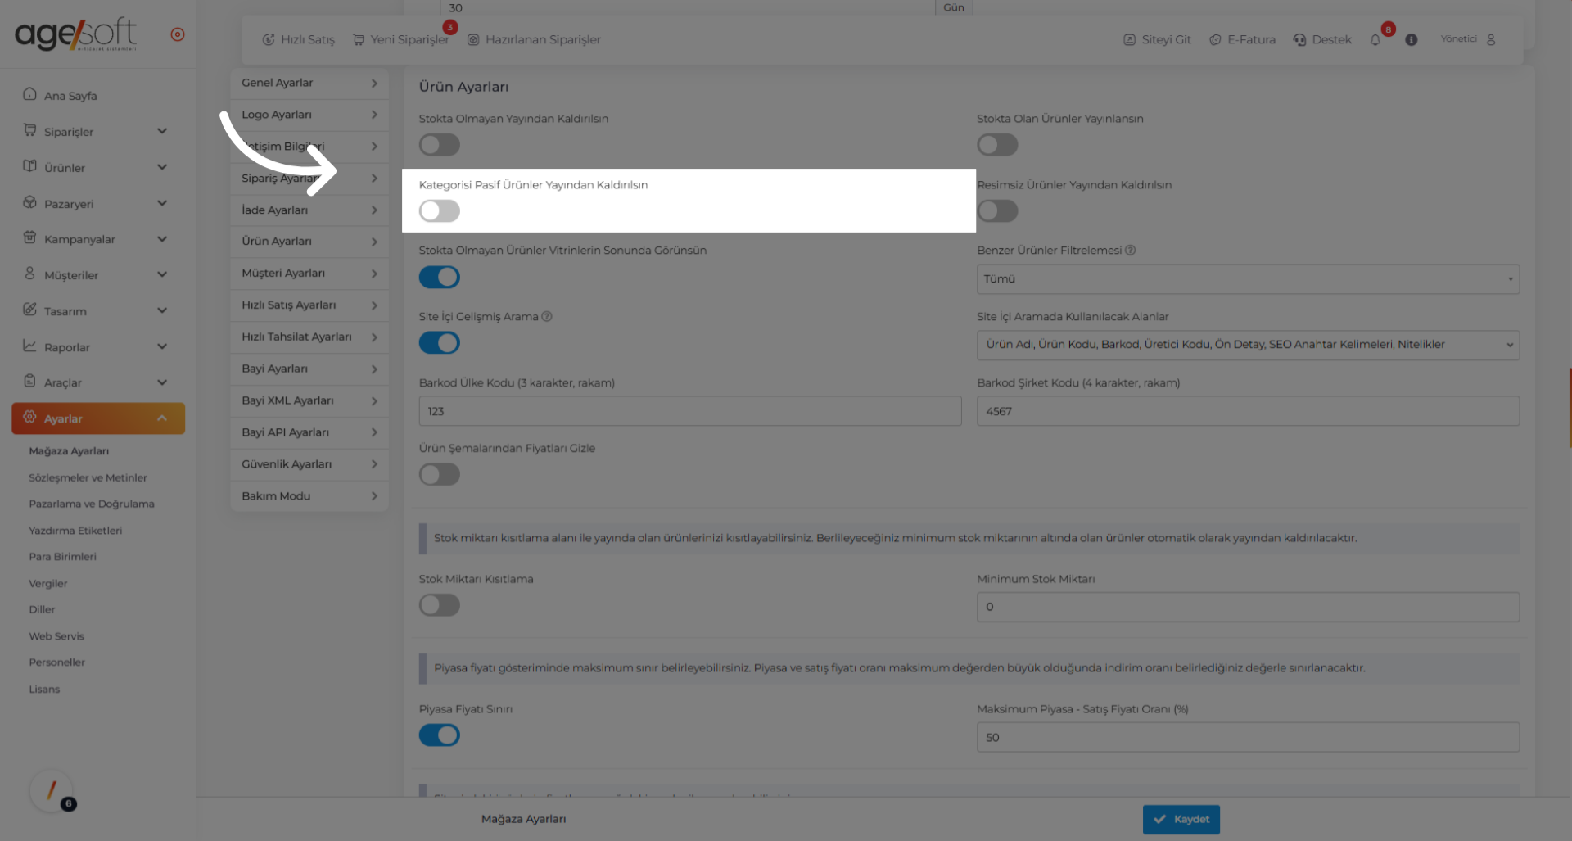Expand Raporlar sidebar chevron

click(x=162, y=346)
